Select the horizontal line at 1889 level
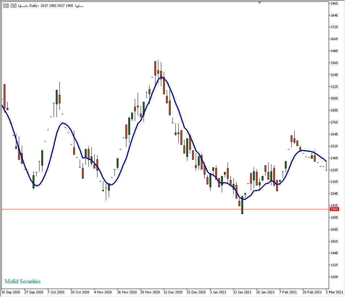This screenshot has width=345, height=297. coord(145,209)
